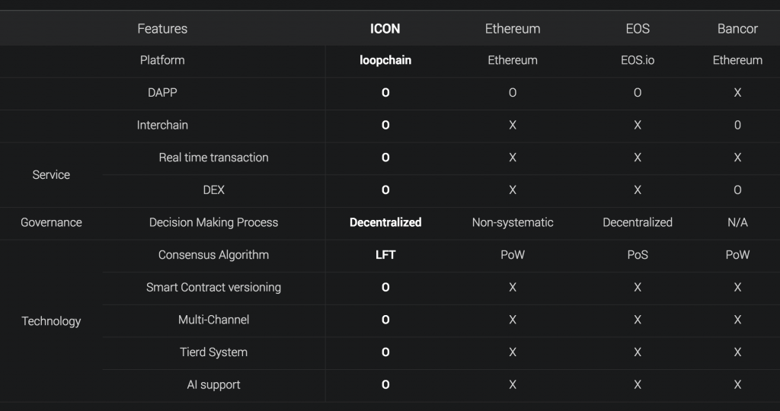Viewport: 780px width, 411px height.
Task: Select the "Multi-Channel" feature label
Action: (213, 320)
